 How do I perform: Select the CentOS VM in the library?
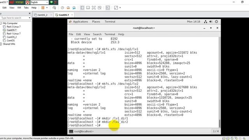pos(11,40)
